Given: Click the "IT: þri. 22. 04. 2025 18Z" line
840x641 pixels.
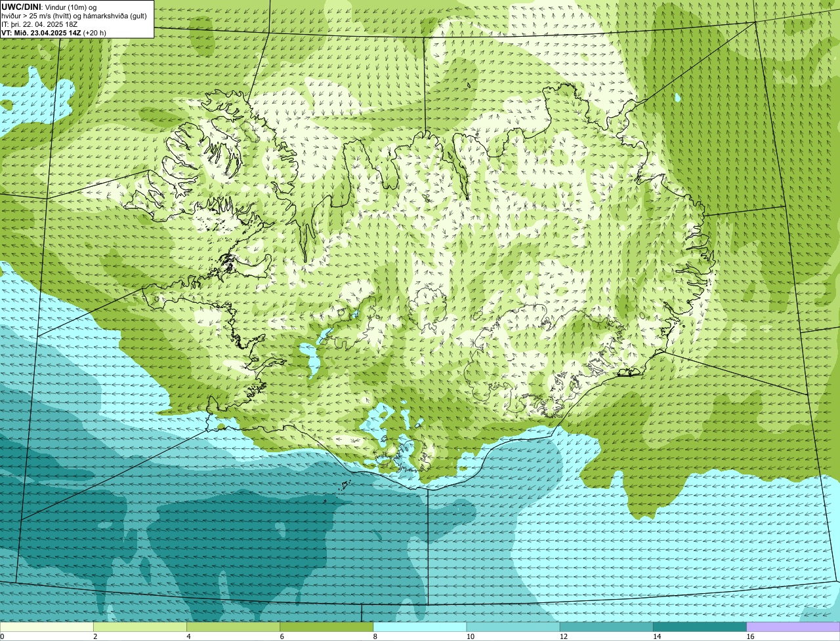Looking at the screenshot, I should coord(40,24).
